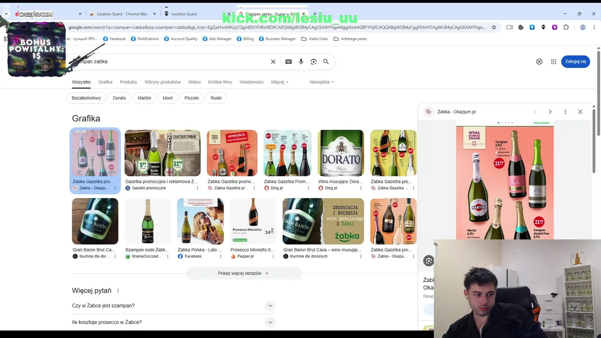Open the Extensions puzzle icon in Chrome toolbar
Screen dimensions: 601x338
[x=566, y=27]
